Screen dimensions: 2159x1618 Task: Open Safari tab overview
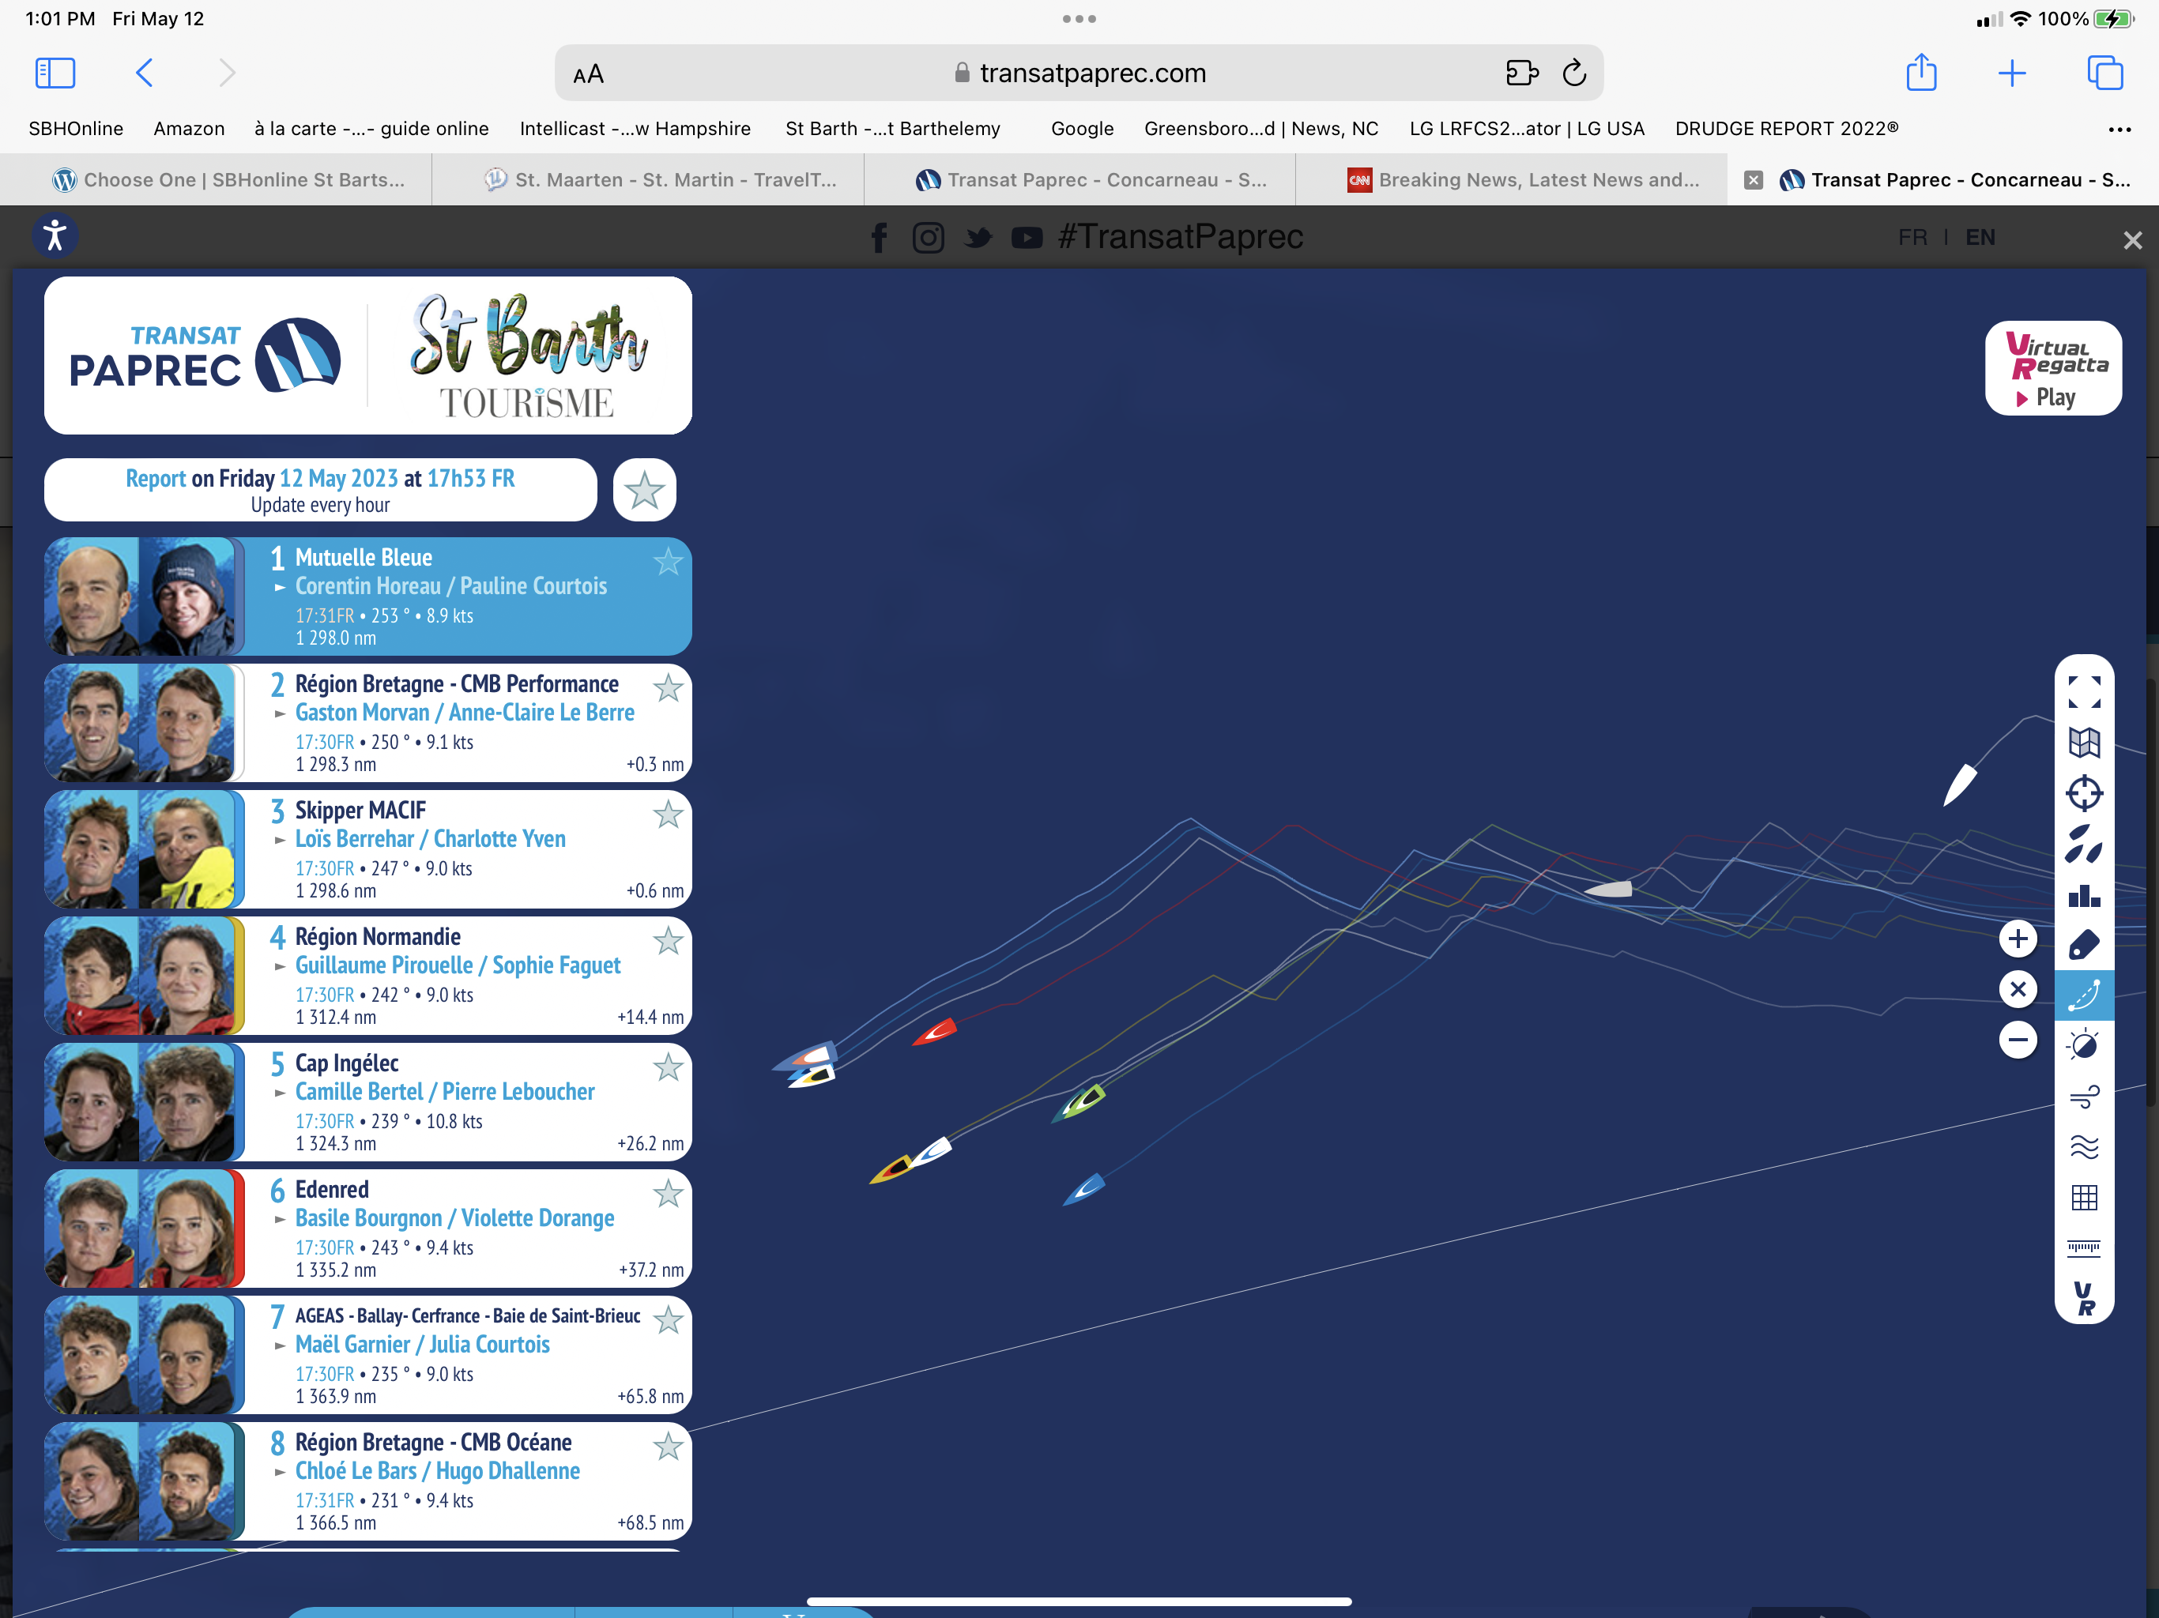pyautogui.click(x=2104, y=73)
